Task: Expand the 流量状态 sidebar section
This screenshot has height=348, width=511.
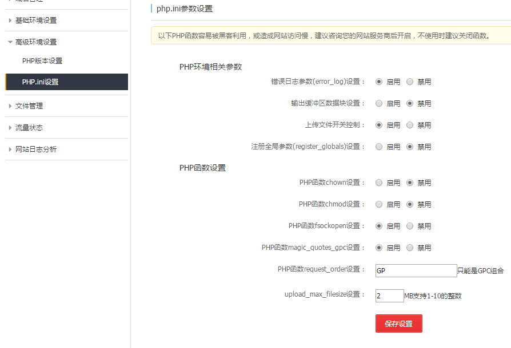Action: click(29, 128)
